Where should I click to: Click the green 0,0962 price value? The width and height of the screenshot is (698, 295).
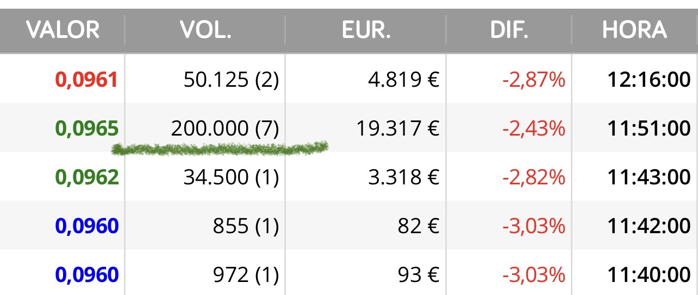tap(86, 177)
